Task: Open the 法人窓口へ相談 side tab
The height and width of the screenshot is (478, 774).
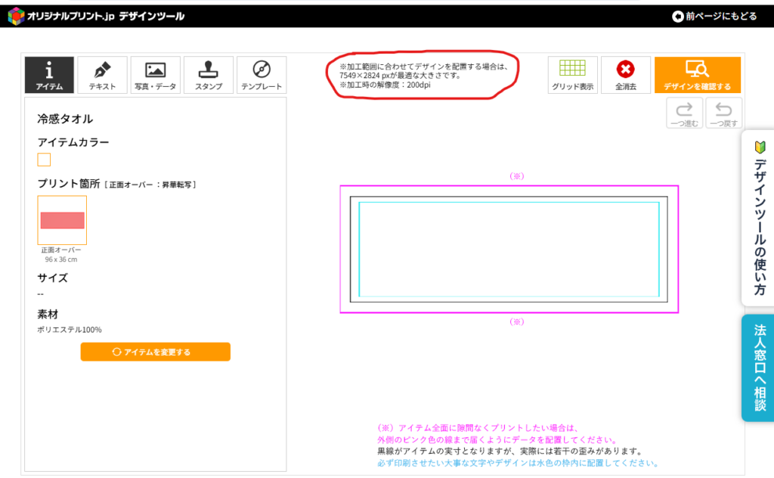Action: point(759,368)
